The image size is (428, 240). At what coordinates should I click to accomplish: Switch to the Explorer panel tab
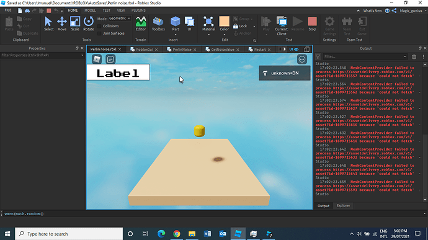343,206
